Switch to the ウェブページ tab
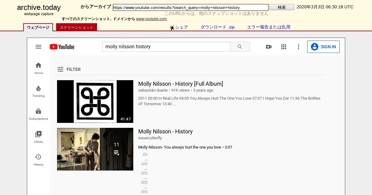 (38, 27)
